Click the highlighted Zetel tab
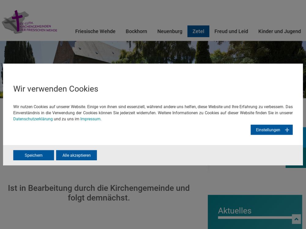The image size is (306, 229). [198, 31]
